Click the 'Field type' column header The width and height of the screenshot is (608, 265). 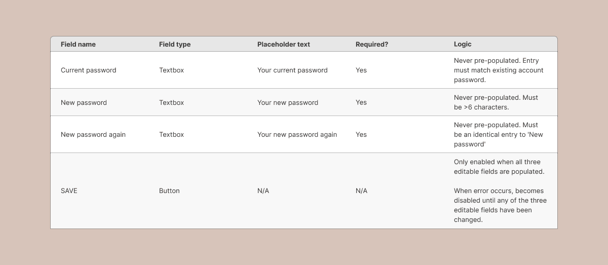pyautogui.click(x=175, y=44)
